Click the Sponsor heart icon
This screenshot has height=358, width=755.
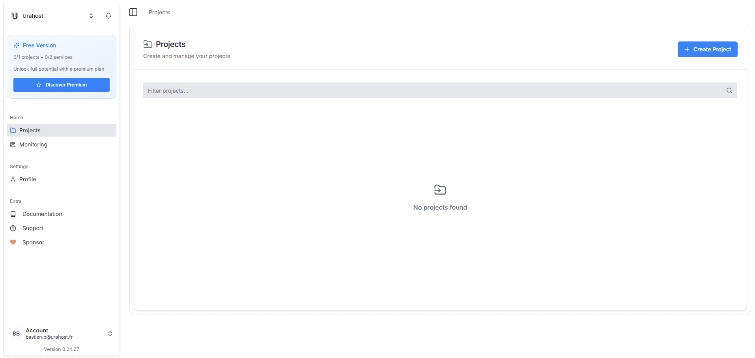tap(13, 242)
